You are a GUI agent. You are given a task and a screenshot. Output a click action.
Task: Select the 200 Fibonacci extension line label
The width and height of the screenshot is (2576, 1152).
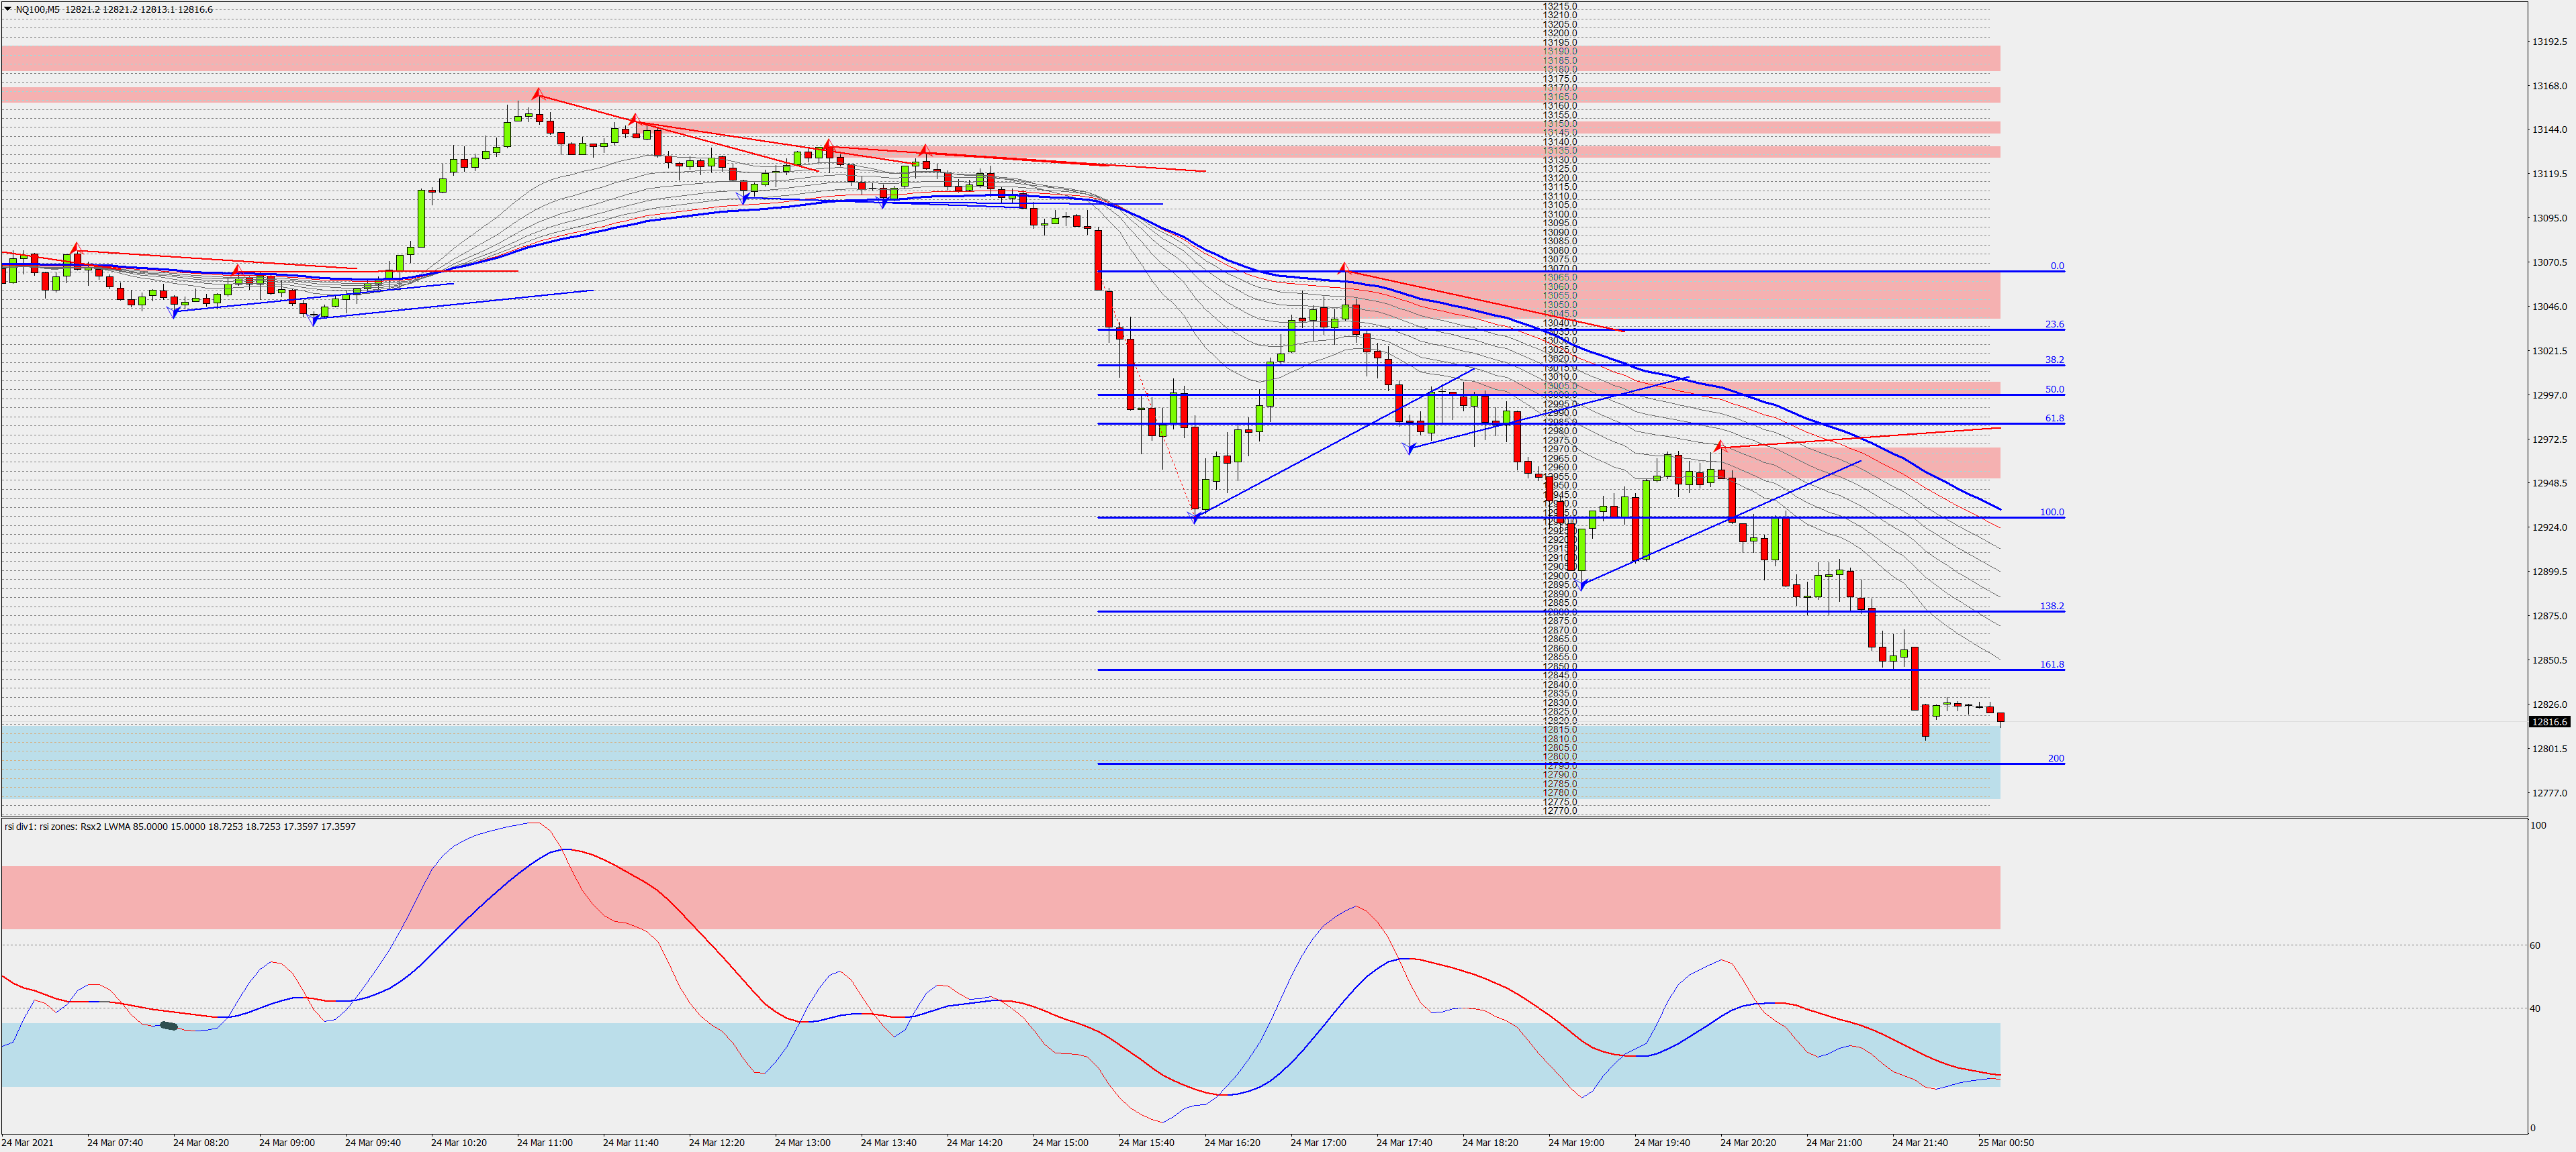[2055, 758]
